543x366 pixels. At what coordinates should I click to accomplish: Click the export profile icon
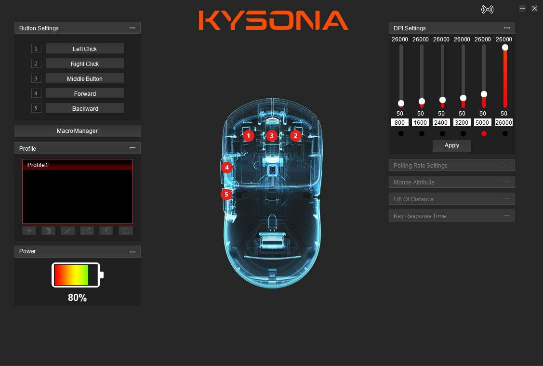[x=87, y=231]
